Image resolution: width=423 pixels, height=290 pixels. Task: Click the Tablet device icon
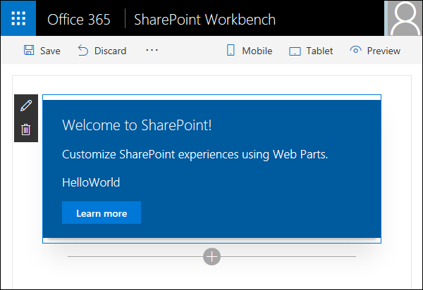[x=295, y=51]
